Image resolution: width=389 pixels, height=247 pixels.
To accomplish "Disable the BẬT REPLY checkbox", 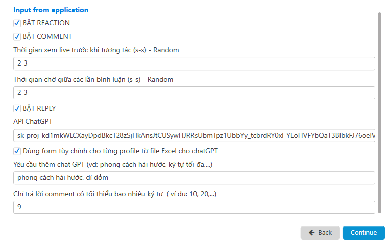I will [x=17, y=108].
